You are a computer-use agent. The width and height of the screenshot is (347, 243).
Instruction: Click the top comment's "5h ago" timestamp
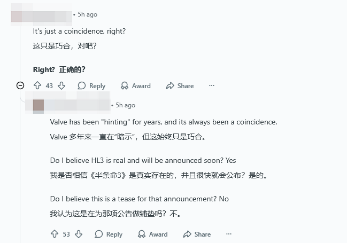point(88,14)
